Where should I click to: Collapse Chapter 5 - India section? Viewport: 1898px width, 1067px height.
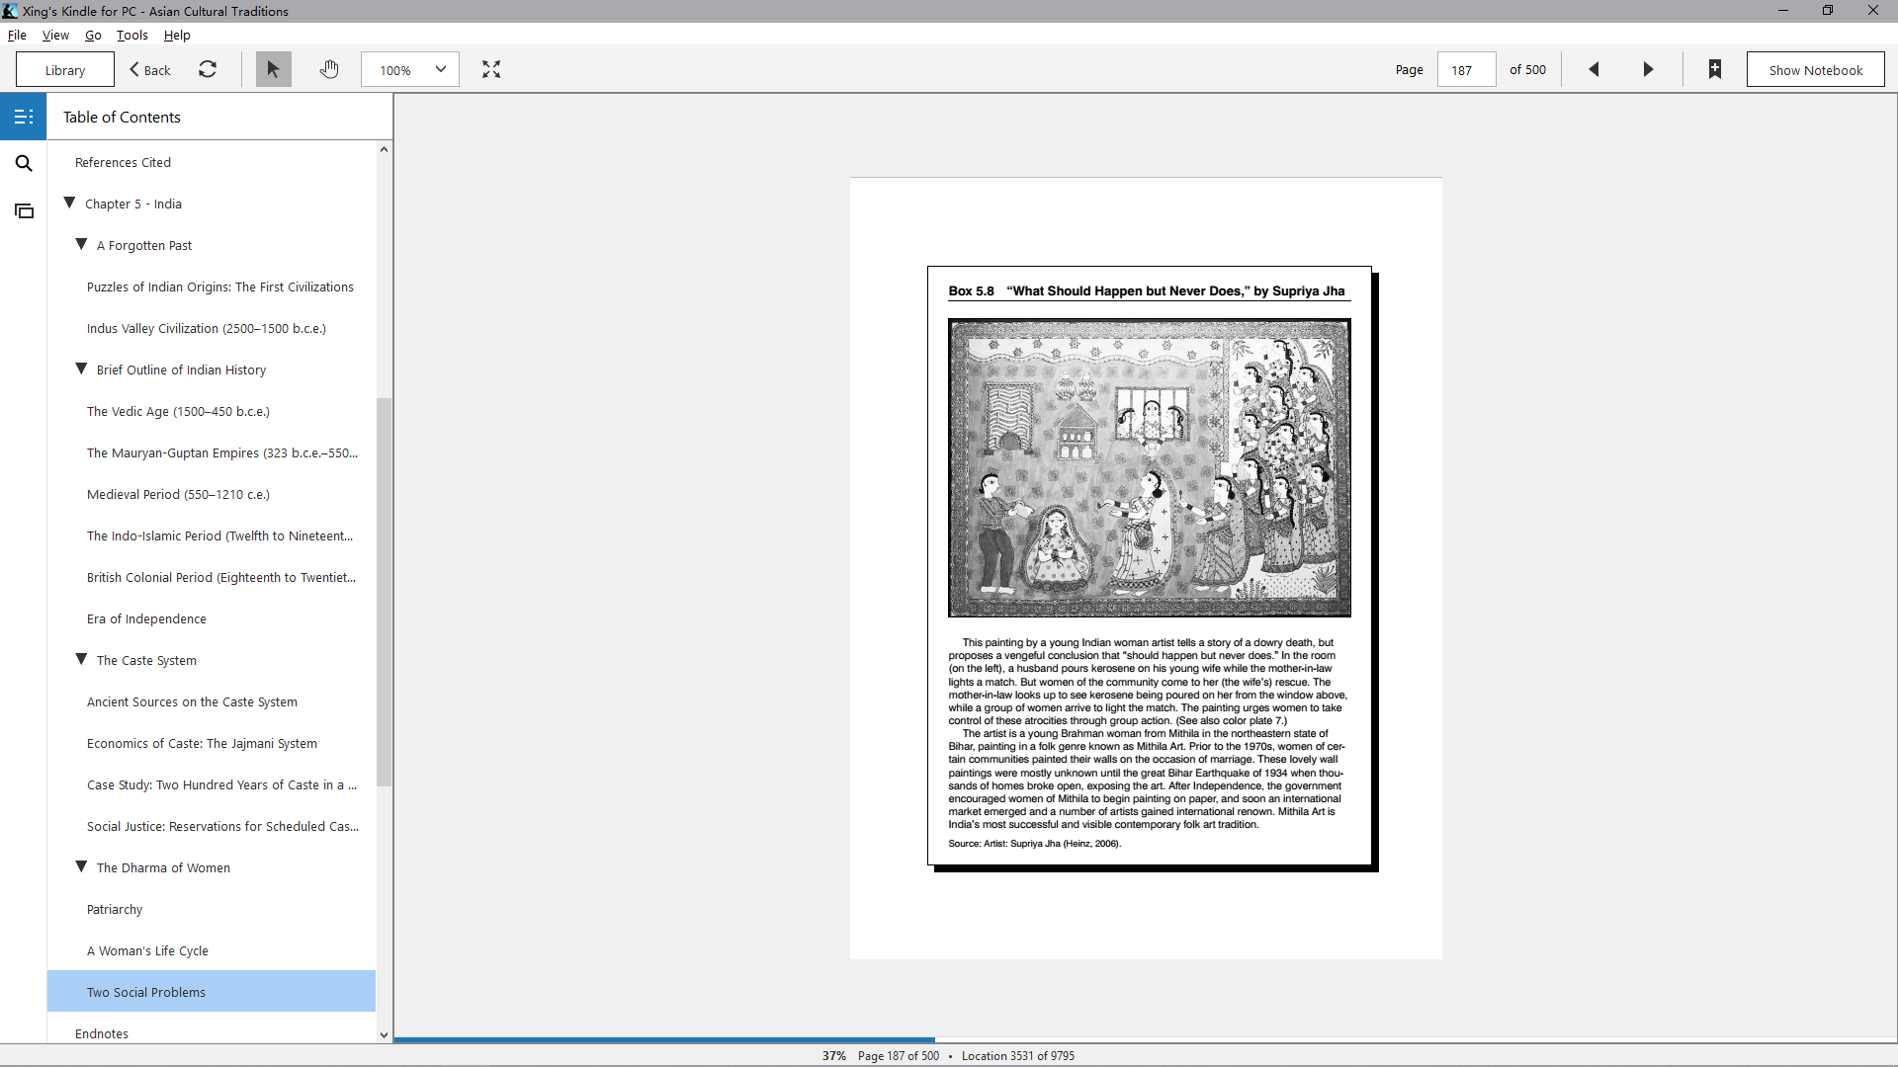[x=69, y=203]
